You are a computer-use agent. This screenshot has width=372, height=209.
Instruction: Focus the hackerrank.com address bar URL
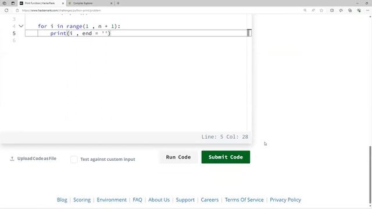[62, 10]
